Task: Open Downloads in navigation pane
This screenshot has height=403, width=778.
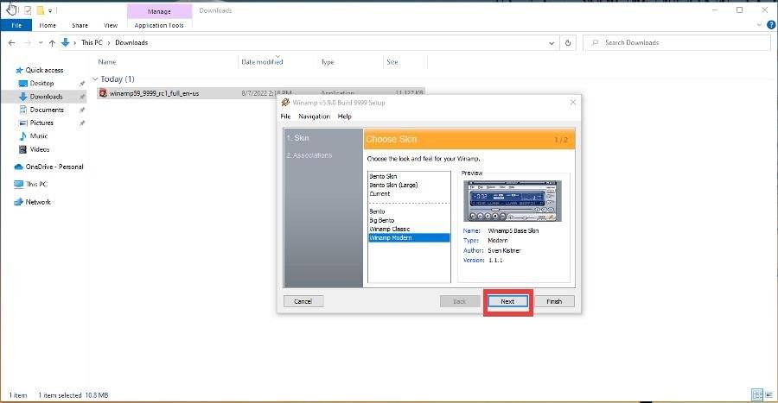Action: [x=46, y=97]
